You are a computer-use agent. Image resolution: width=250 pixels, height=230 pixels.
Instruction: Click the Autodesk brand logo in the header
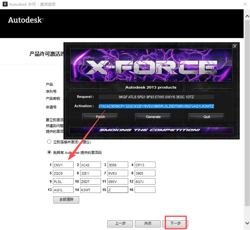[x=26, y=20]
